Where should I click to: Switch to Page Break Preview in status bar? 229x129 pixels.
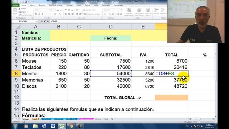[x=190, y=122]
